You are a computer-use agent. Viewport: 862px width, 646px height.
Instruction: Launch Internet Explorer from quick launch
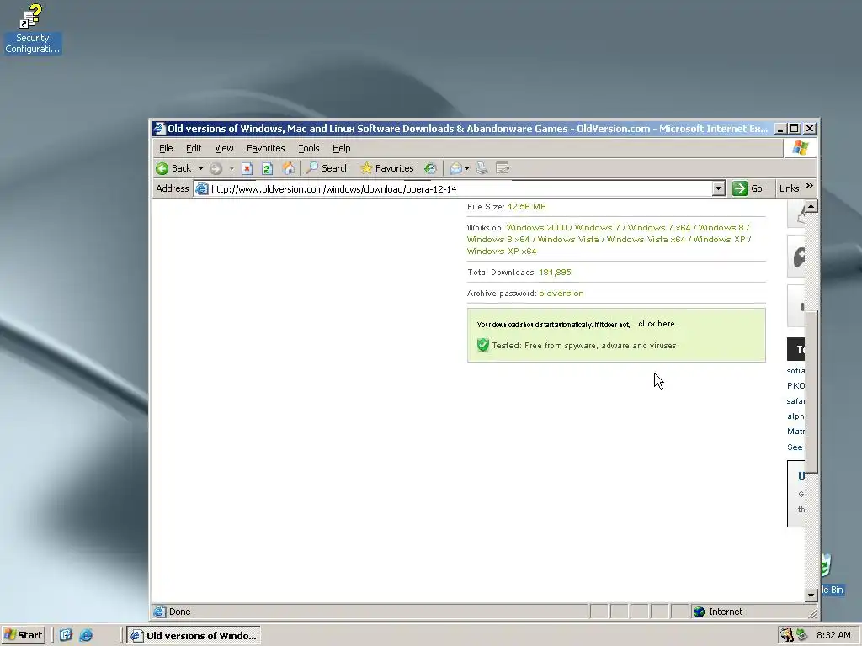(x=86, y=636)
